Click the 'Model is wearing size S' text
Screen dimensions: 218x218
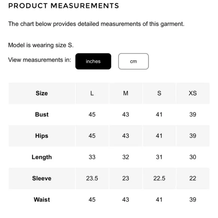coord(41,45)
